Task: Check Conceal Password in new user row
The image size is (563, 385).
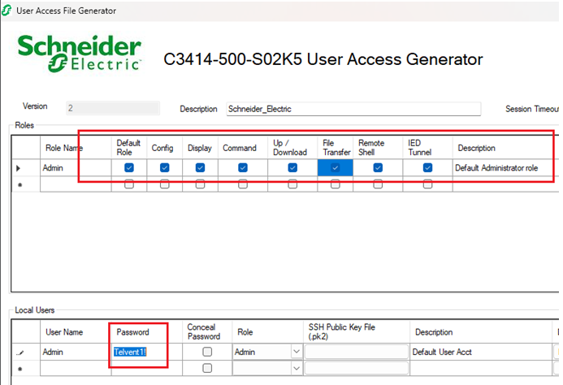Action: click(x=207, y=368)
